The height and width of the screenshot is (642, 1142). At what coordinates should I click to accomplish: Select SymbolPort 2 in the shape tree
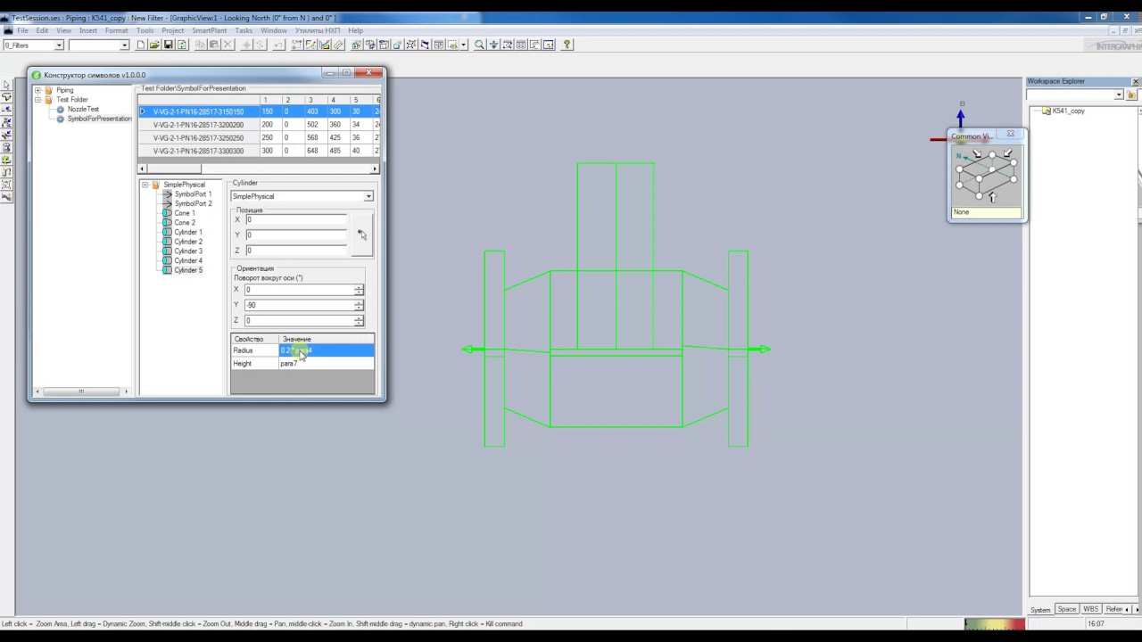click(193, 203)
